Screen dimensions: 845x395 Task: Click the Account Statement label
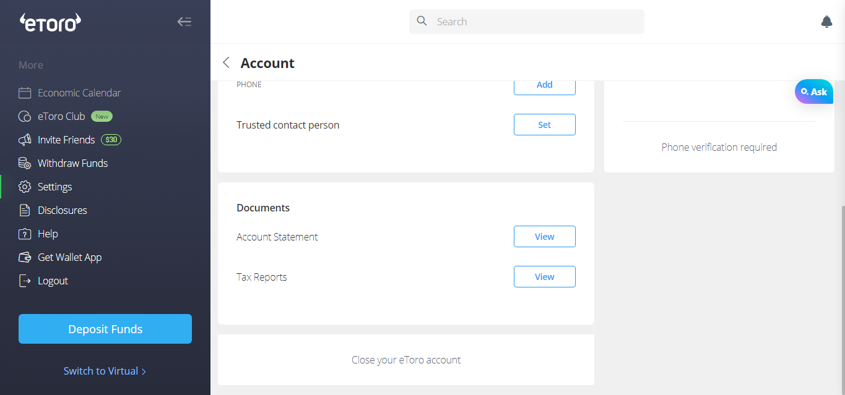pyautogui.click(x=277, y=237)
